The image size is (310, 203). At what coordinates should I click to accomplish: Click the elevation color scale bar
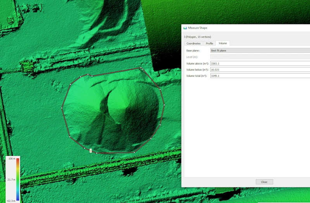click(17, 179)
